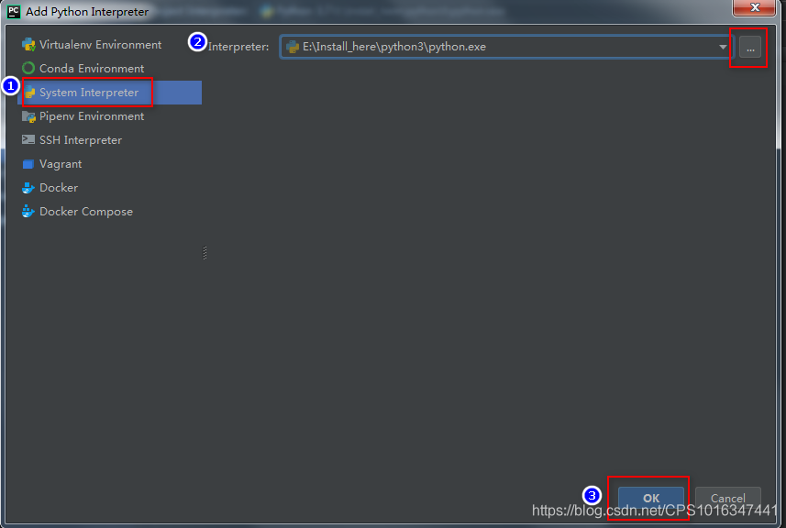Screen dimensions: 786x528
Task: Close the Add Python Interpreter dialog
Action: tap(755, 9)
